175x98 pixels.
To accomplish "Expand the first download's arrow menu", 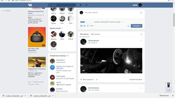I will (x=25, y=96).
